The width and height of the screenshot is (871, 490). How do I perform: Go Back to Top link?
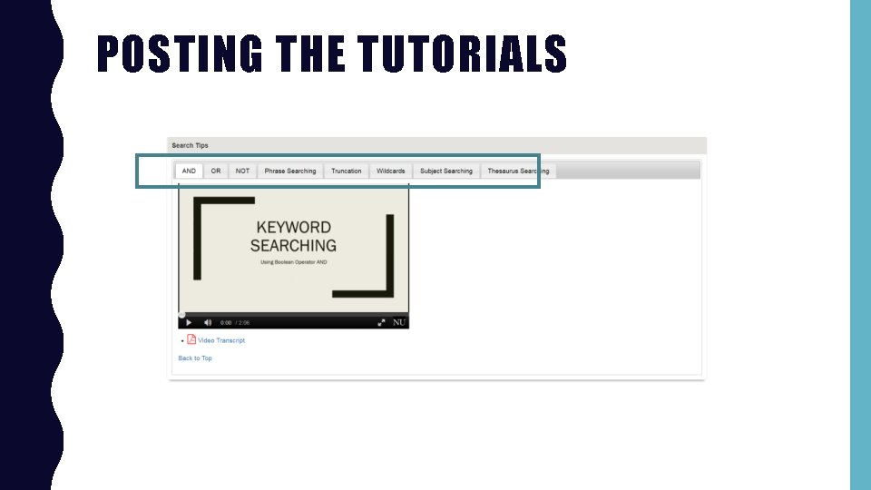click(195, 358)
